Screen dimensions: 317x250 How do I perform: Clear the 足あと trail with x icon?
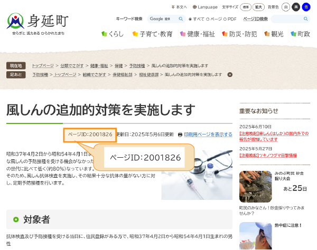tap(230, 75)
